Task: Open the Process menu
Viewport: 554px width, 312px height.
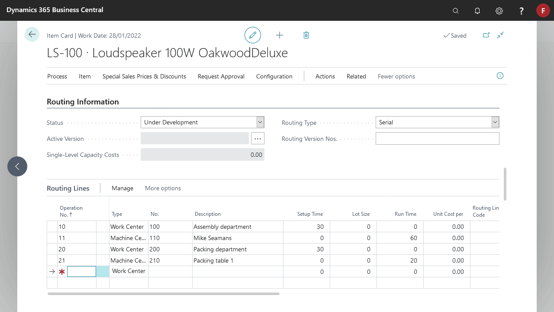Action: [57, 76]
